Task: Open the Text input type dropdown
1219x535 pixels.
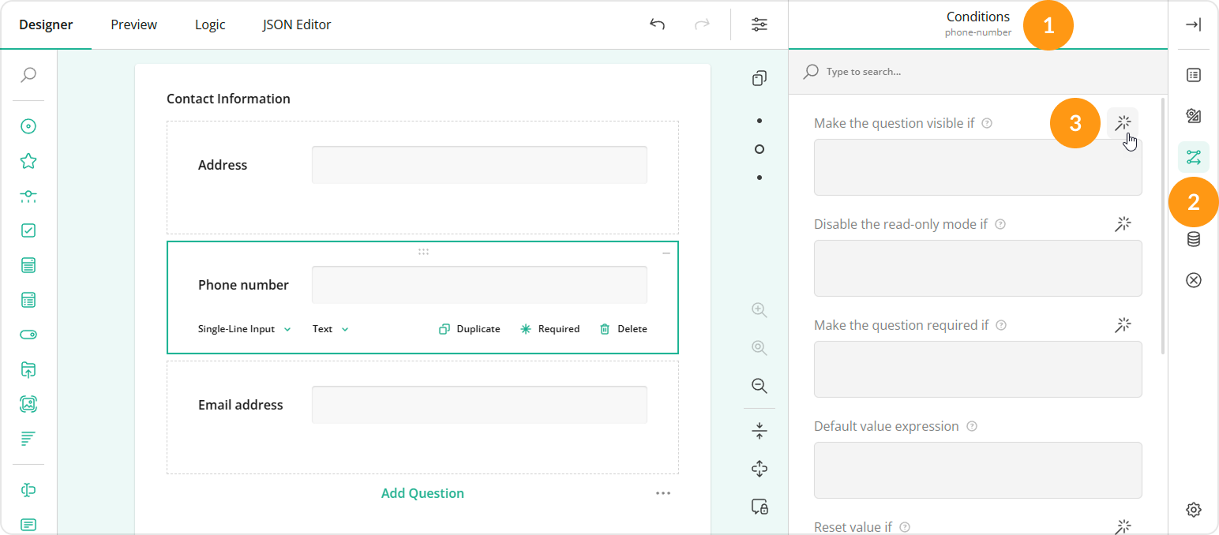Action: 329,328
